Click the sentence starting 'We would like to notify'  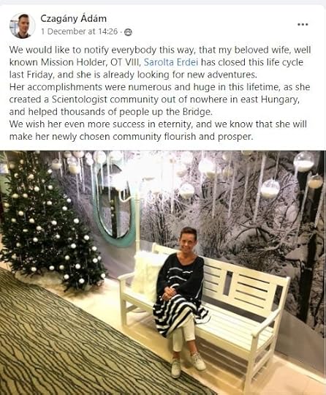tap(160, 62)
